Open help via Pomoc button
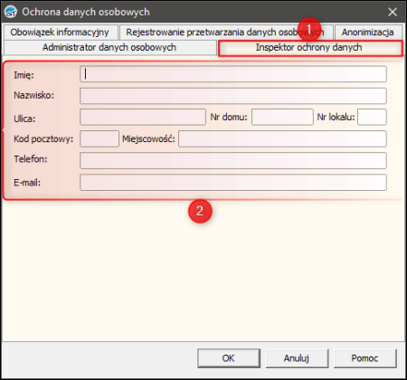This screenshot has width=407, height=380. (x=364, y=358)
